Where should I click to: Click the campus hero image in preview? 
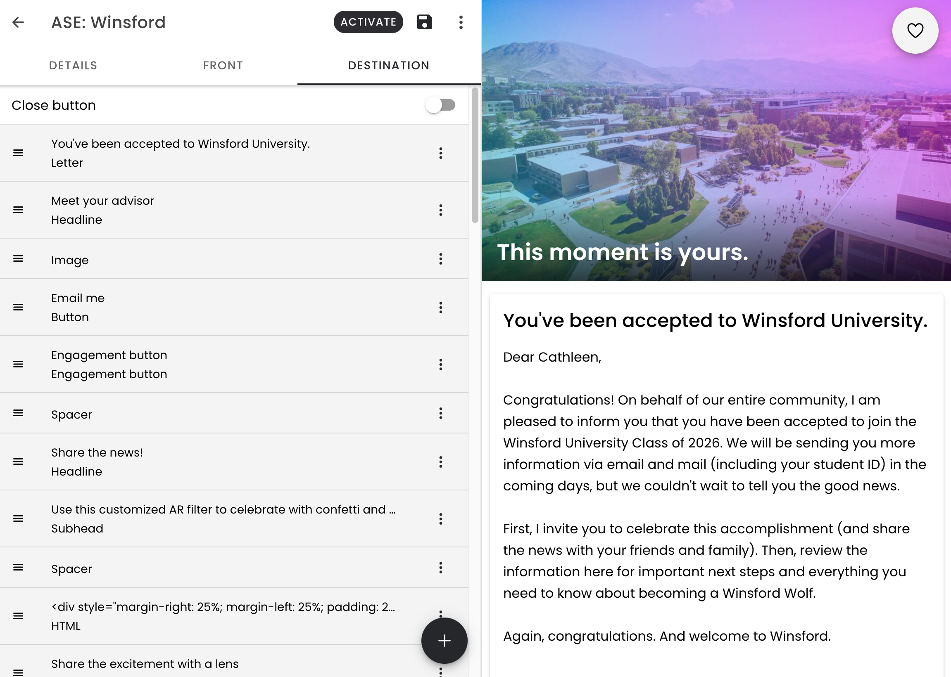(716, 140)
